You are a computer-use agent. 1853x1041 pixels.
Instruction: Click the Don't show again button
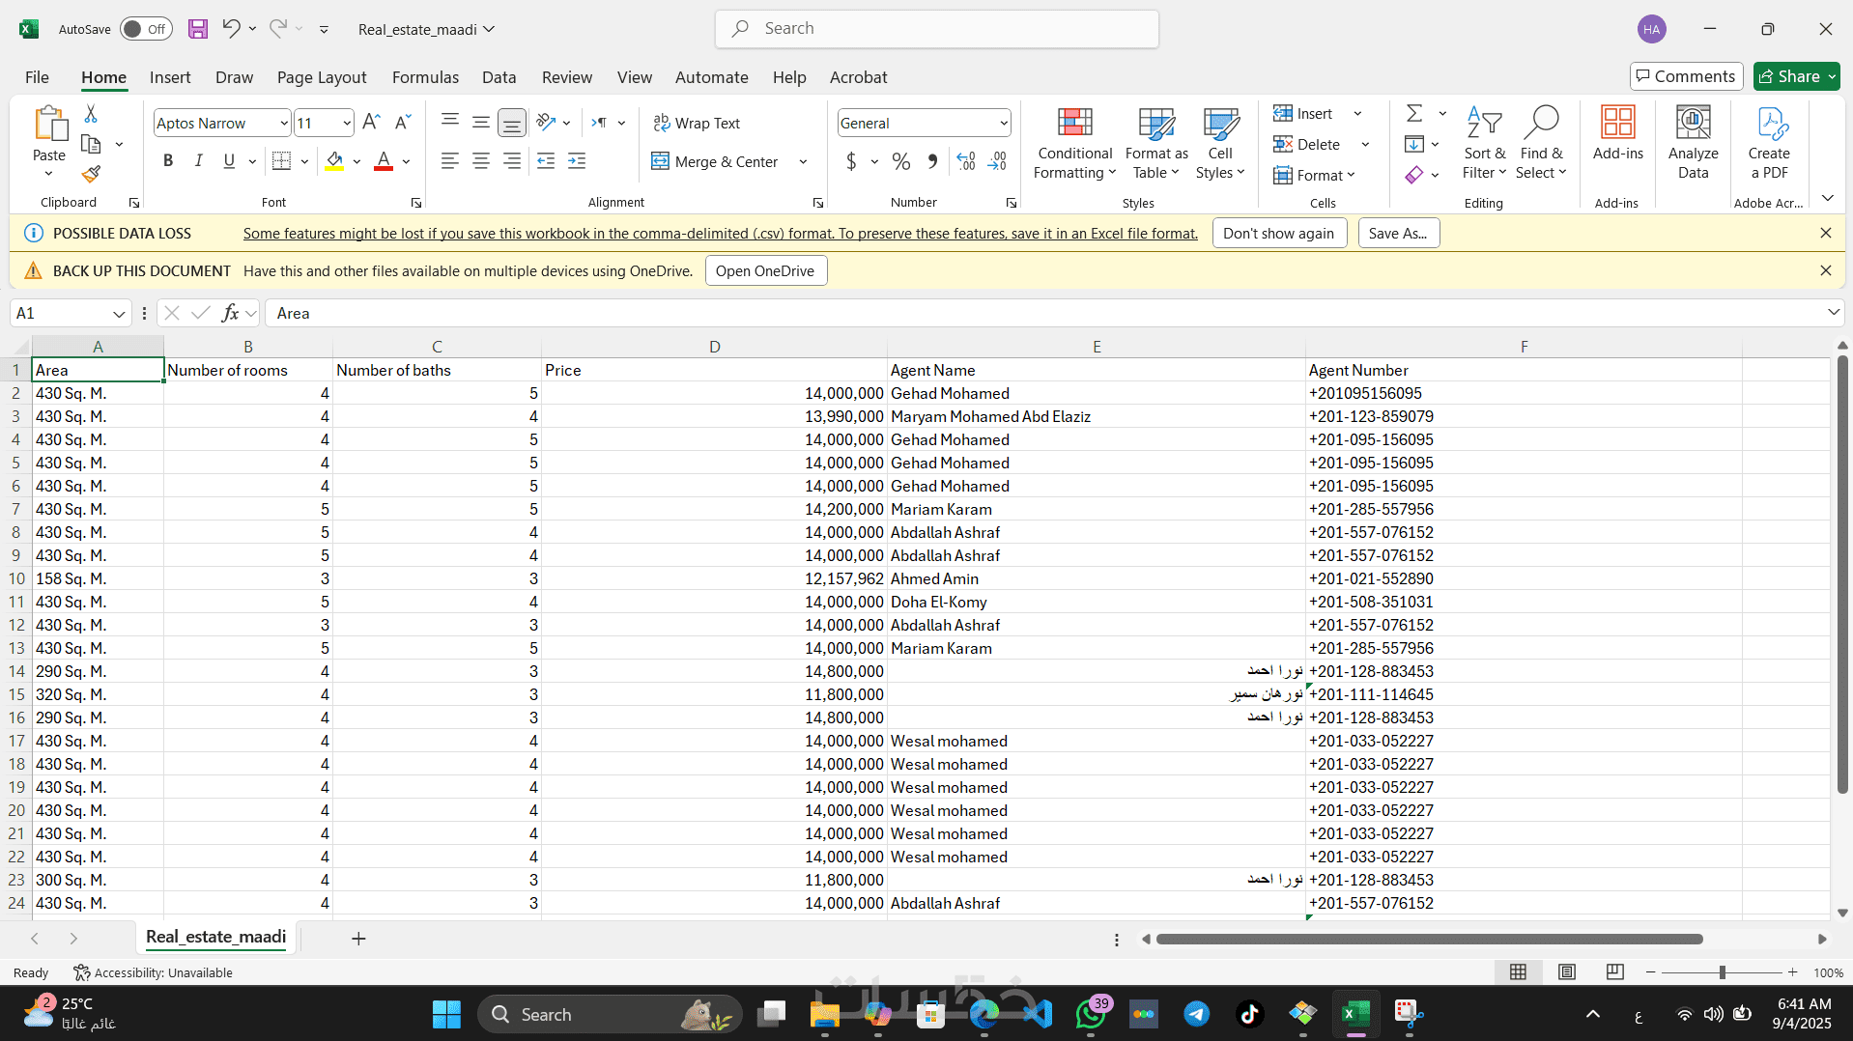pyautogui.click(x=1278, y=233)
